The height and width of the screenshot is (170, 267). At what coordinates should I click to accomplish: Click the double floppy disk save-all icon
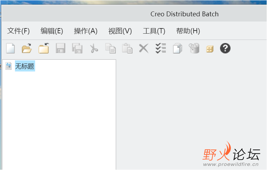pos(77,48)
